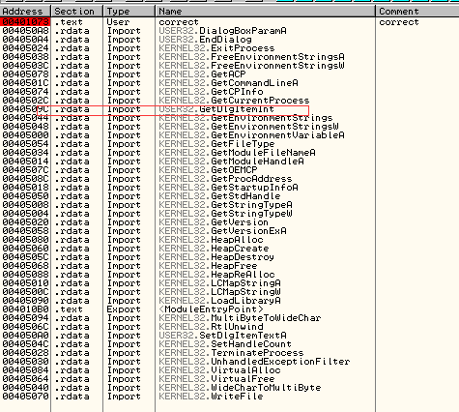Choose the KERNEL32.GetCPInfo row
The width and height of the screenshot is (459, 412).
coord(211,92)
